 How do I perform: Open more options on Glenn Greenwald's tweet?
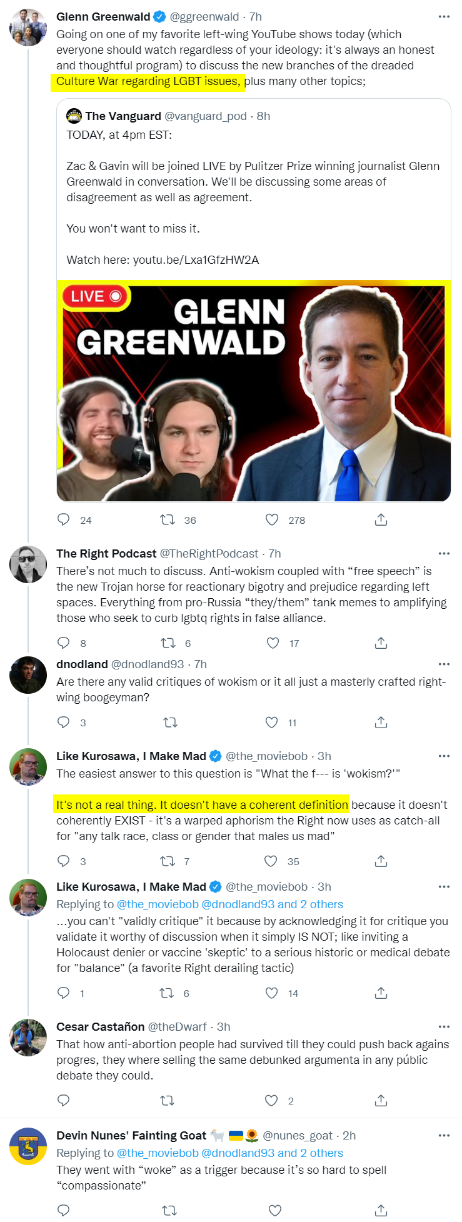(444, 17)
